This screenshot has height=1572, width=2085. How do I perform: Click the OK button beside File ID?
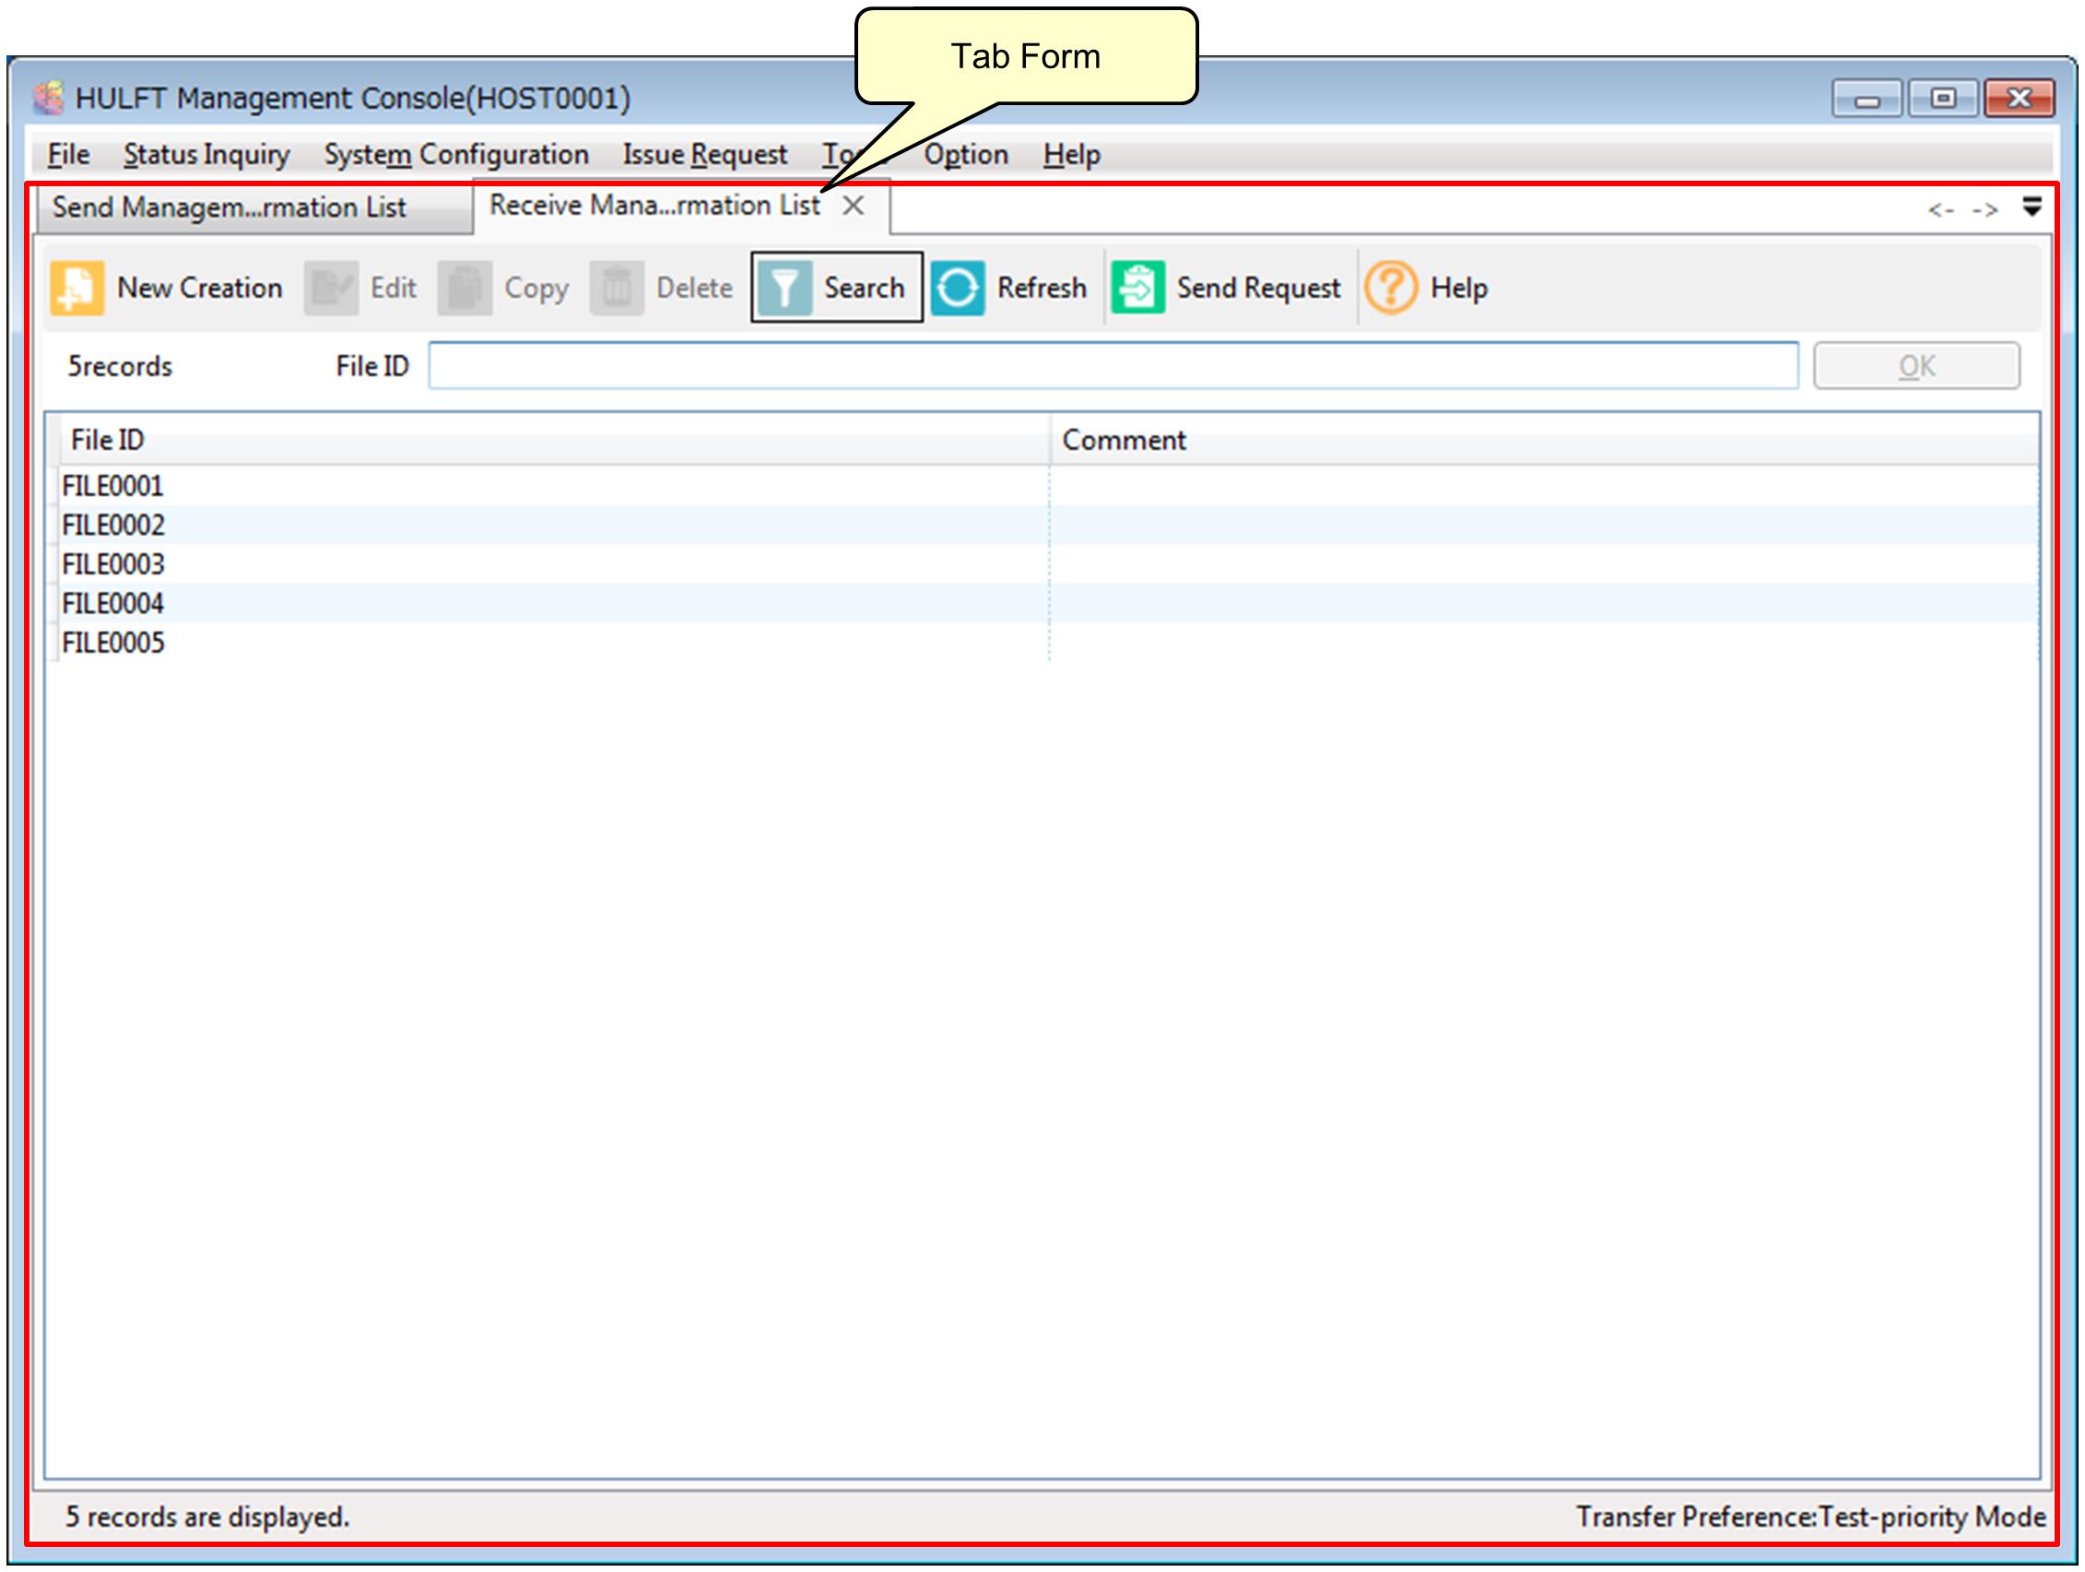(1915, 366)
